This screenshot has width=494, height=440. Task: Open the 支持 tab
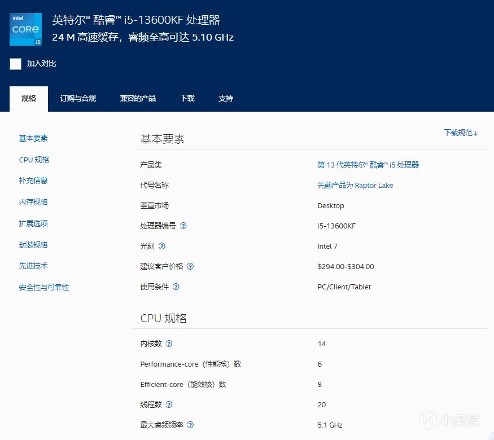[x=226, y=99]
